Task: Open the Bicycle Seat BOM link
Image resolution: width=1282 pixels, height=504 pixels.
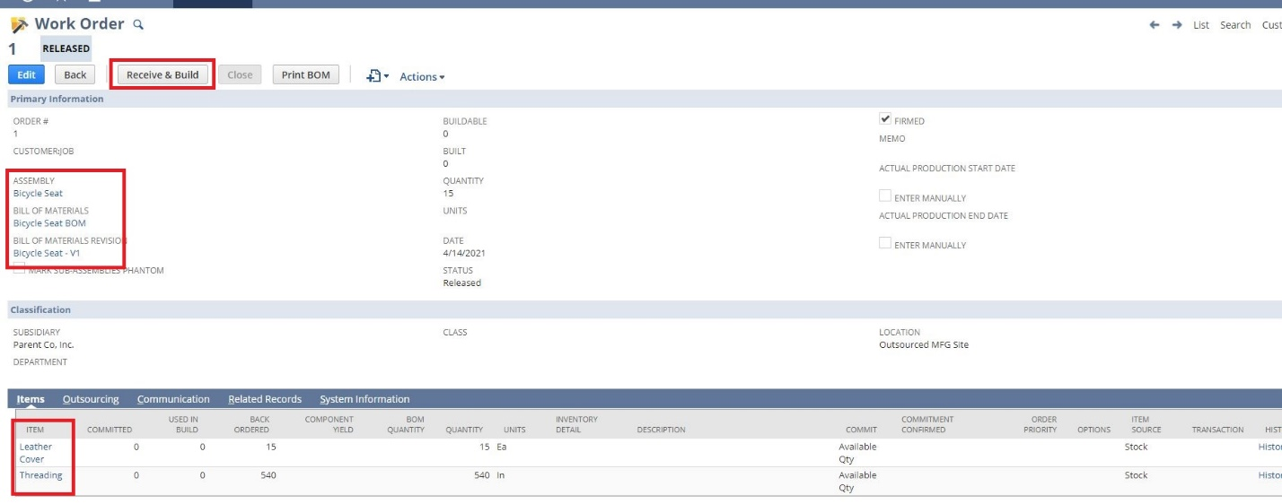Action: (x=49, y=223)
